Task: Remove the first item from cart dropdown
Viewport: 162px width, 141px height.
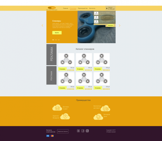Action: (114, 13)
